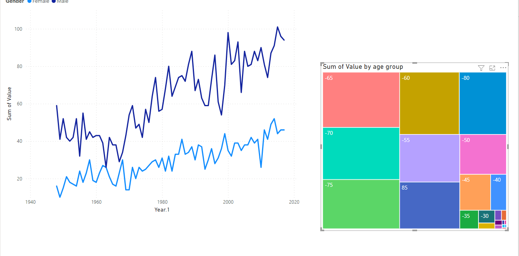Select the -75 green treemap tile
The height and width of the screenshot is (256, 519).
click(361, 204)
